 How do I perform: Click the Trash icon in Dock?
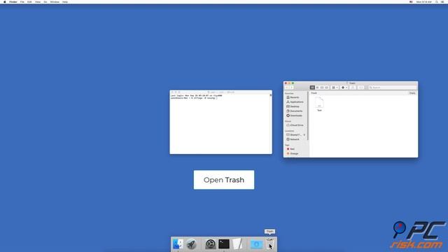270,244
